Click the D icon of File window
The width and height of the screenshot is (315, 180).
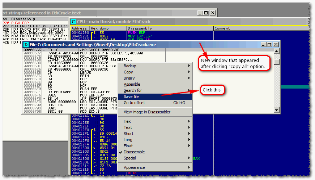pyautogui.click(x=26, y=45)
